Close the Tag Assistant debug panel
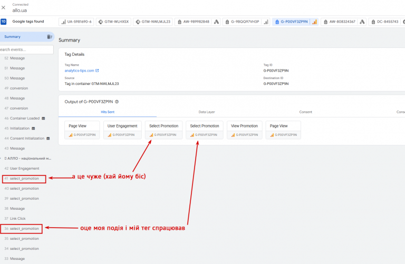405x264 pixels. tap(3, 7)
